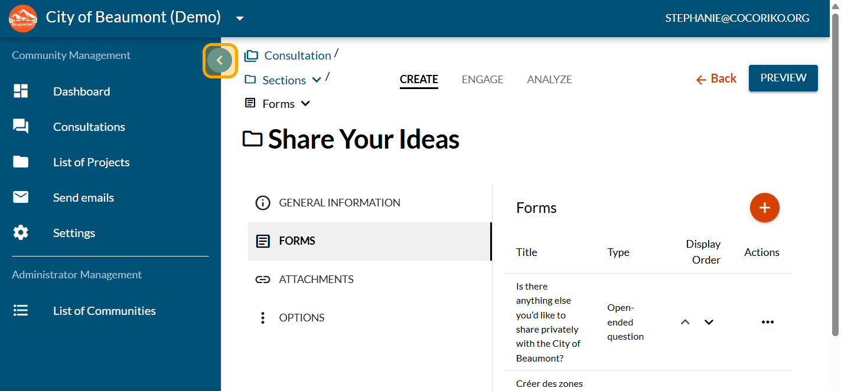Open Dashboard from the sidebar
Image resolution: width=841 pixels, height=391 pixels.
pos(82,91)
